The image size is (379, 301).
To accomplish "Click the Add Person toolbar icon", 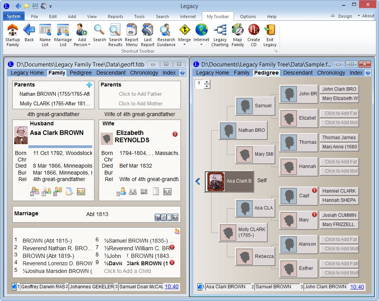I will pos(82,30).
